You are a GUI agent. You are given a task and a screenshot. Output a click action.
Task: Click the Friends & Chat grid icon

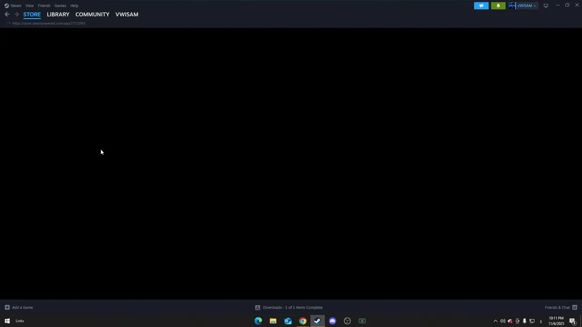point(575,307)
